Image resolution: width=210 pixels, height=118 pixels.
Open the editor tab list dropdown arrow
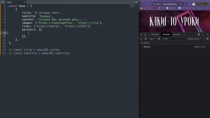(x=136, y=2)
